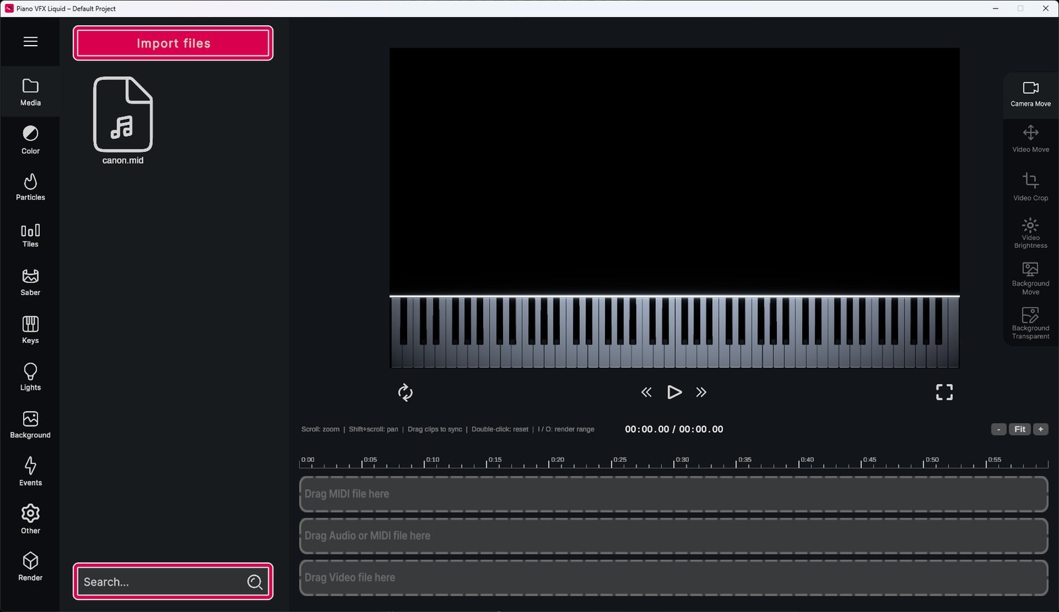This screenshot has height=612, width=1059.
Task: Open the hamburger menu
Action: click(x=30, y=42)
